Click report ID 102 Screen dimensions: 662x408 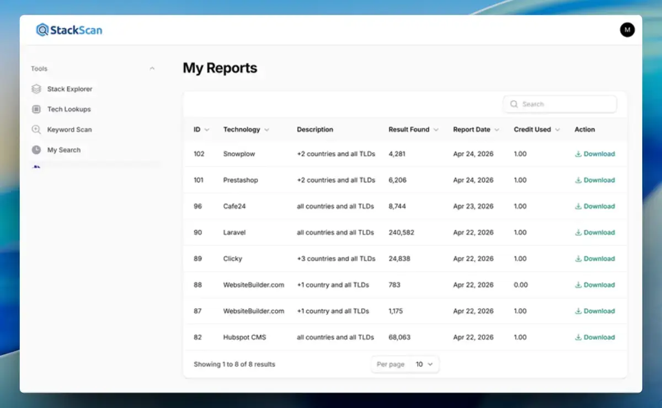coord(199,154)
